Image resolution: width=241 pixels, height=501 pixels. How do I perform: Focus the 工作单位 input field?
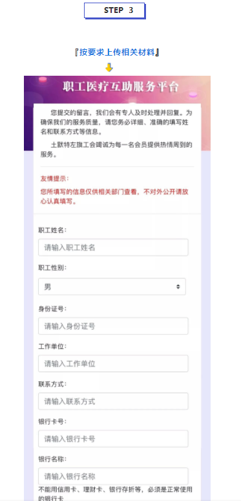[x=113, y=364]
